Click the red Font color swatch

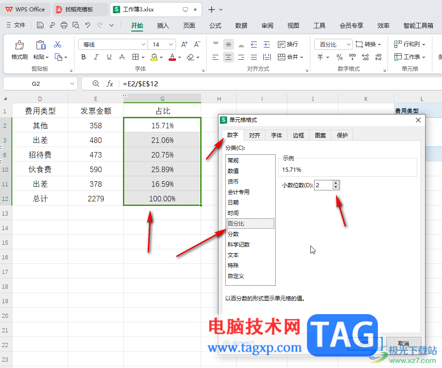coord(172,57)
